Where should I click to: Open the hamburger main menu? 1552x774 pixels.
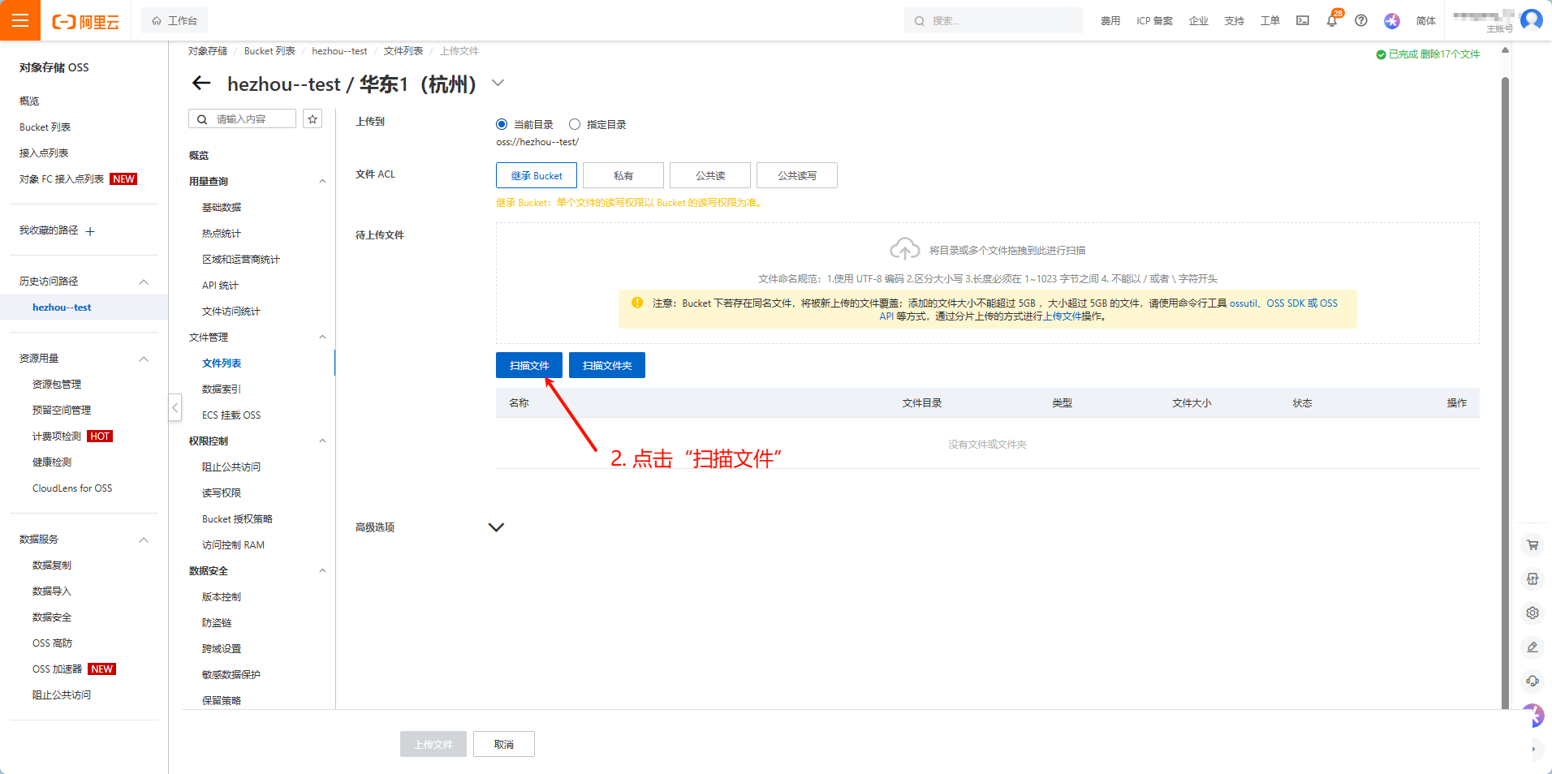click(x=20, y=20)
